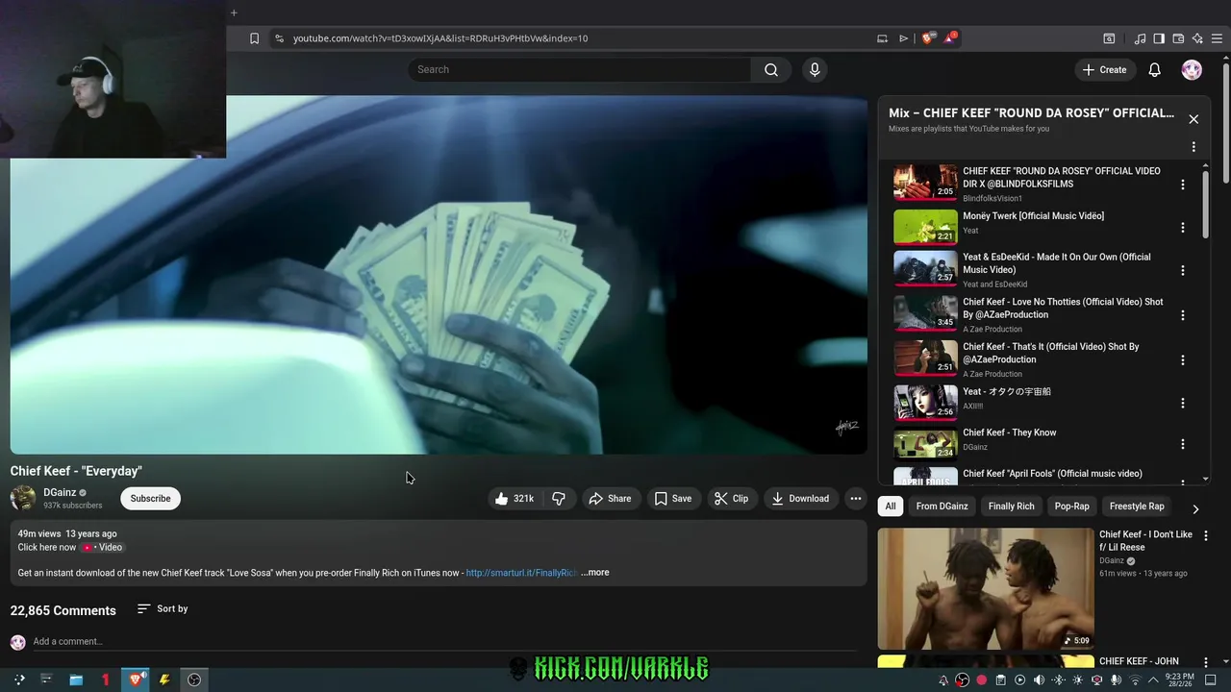Select the Freestyle Rap filter chip
The width and height of the screenshot is (1231, 692).
pos(1137,507)
